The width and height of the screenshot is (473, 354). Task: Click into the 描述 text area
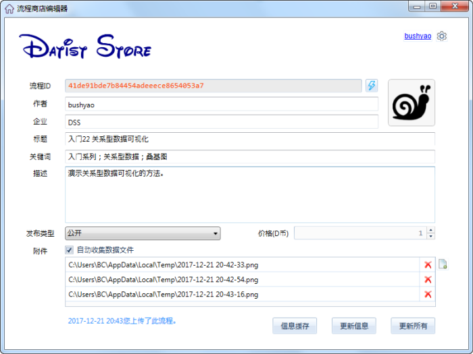[x=250, y=195]
